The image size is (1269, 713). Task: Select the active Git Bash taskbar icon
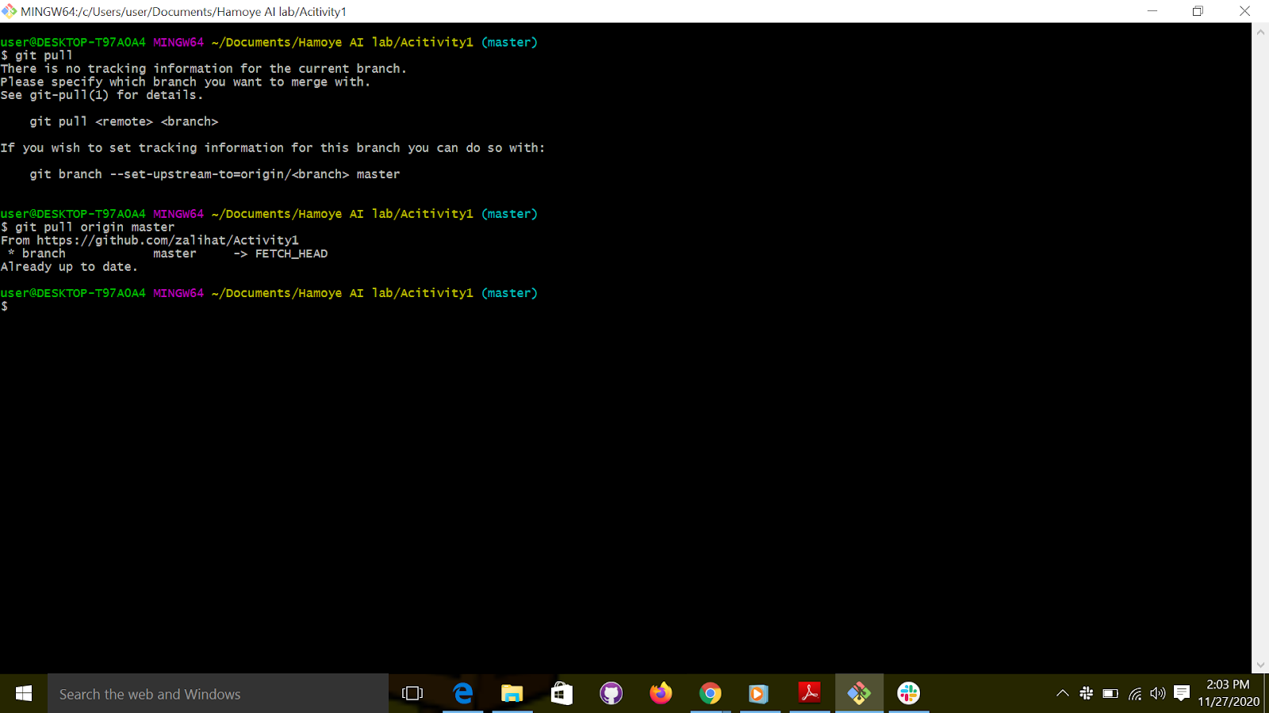click(859, 694)
